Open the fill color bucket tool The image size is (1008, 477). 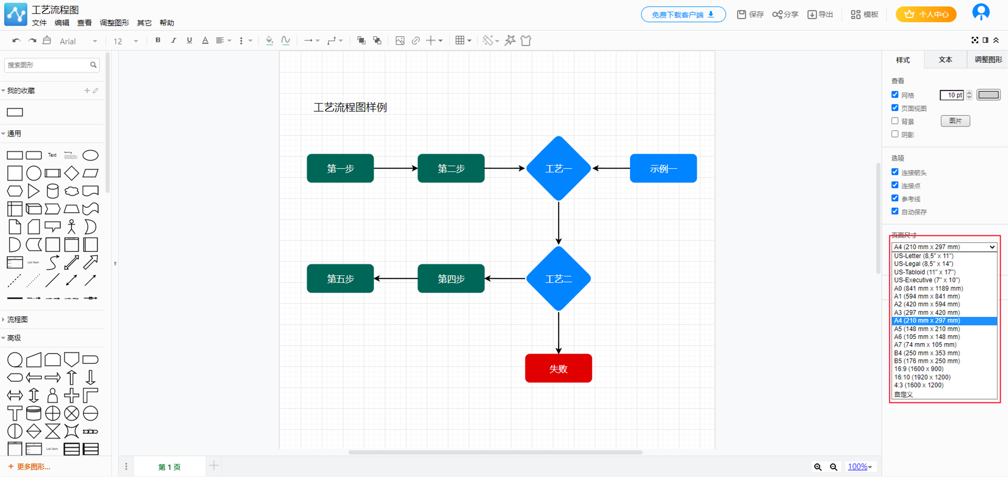pos(269,40)
